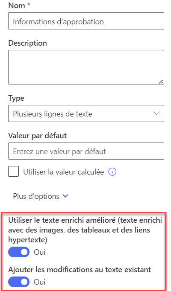171x291 pixels.
Task: Turn off the Utiliser le texte enrichi amélioré toggle
Action: pos(19,252)
